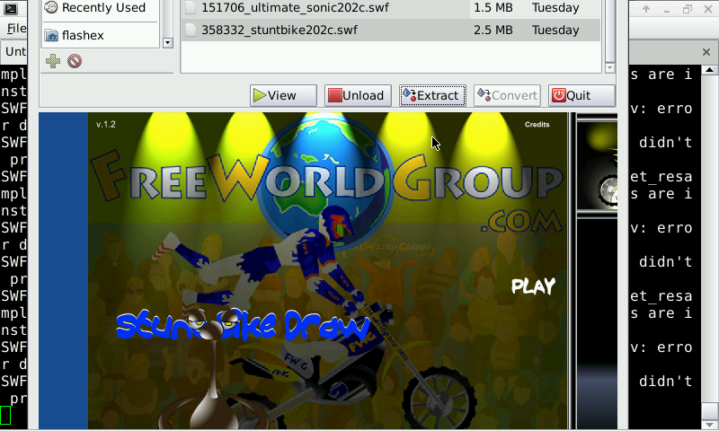Click Tuesday date of ultimate_sonic file
This screenshot has width=719, height=431.
(x=555, y=8)
